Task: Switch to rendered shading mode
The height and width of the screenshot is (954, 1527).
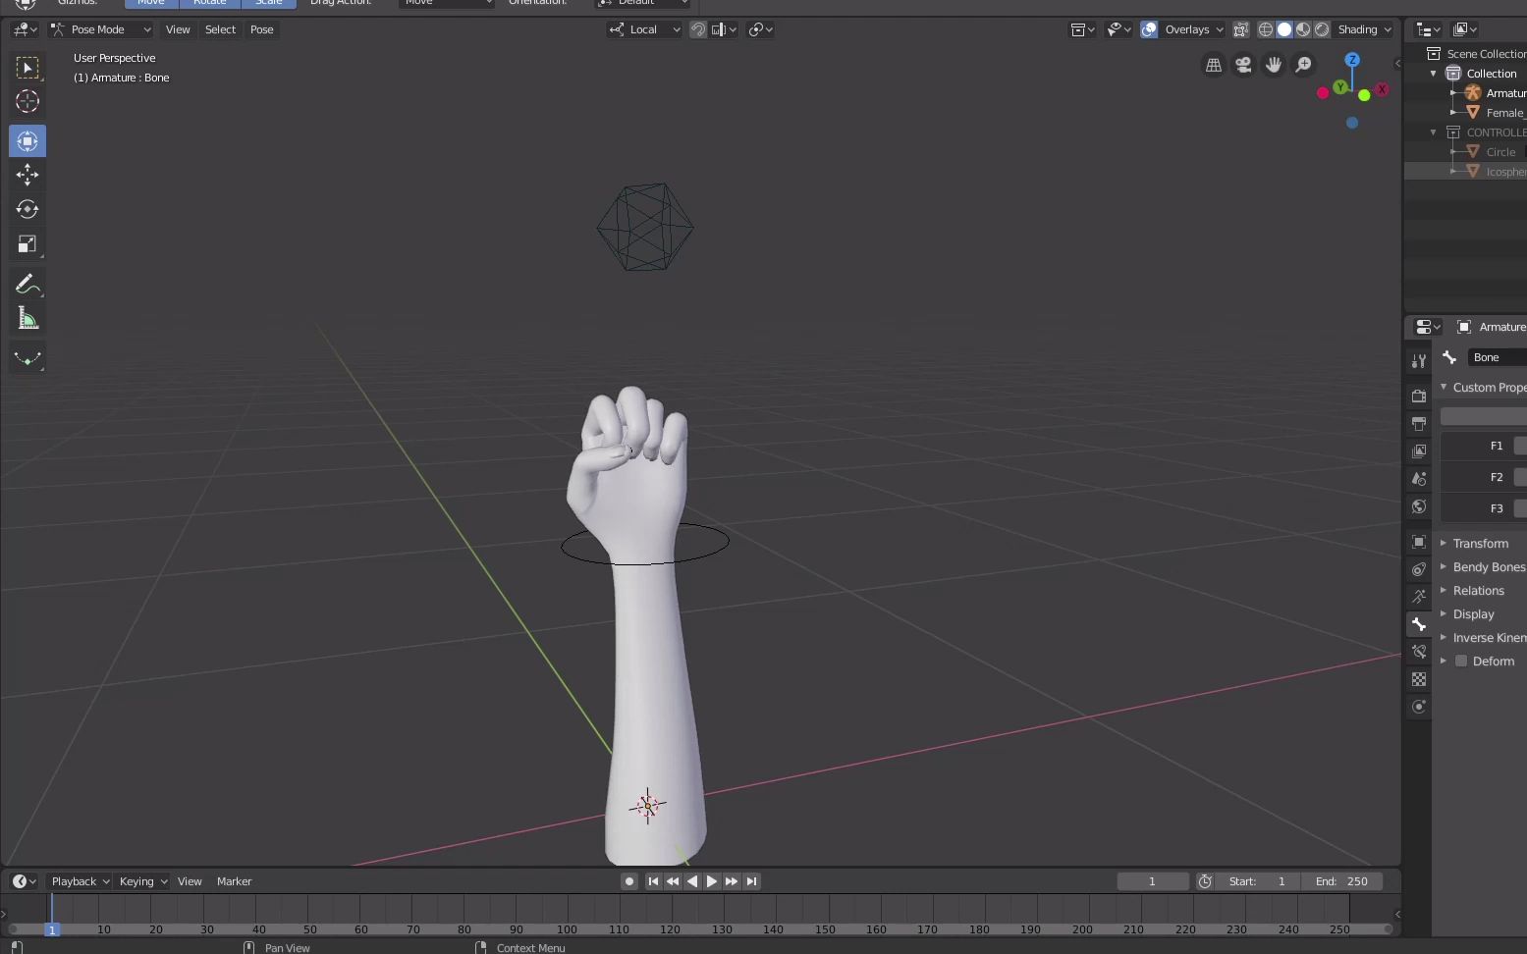Action: click(1322, 29)
